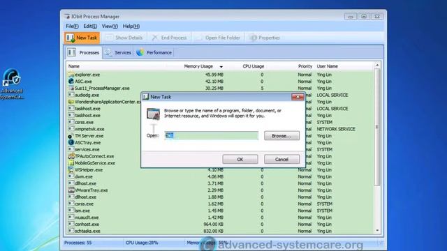Click the New Task toolbar icon
The height and width of the screenshot is (251, 447).
click(70, 38)
